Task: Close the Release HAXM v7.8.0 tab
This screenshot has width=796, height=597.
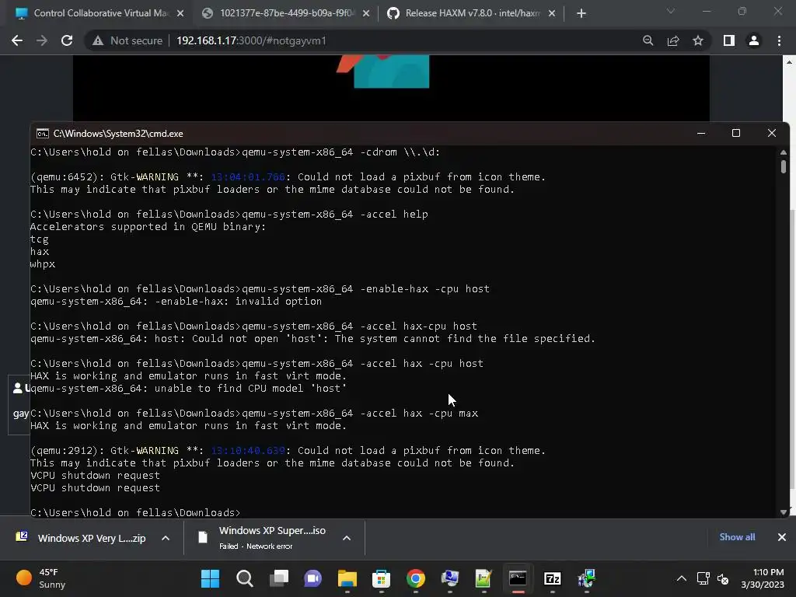Action: click(x=552, y=13)
